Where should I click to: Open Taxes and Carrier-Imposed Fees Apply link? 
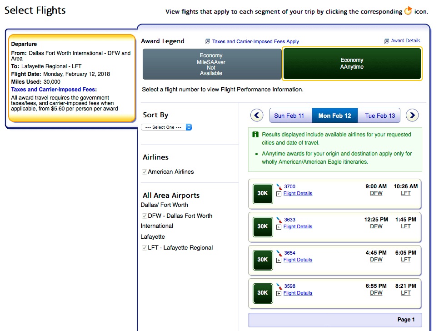[255, 41]
